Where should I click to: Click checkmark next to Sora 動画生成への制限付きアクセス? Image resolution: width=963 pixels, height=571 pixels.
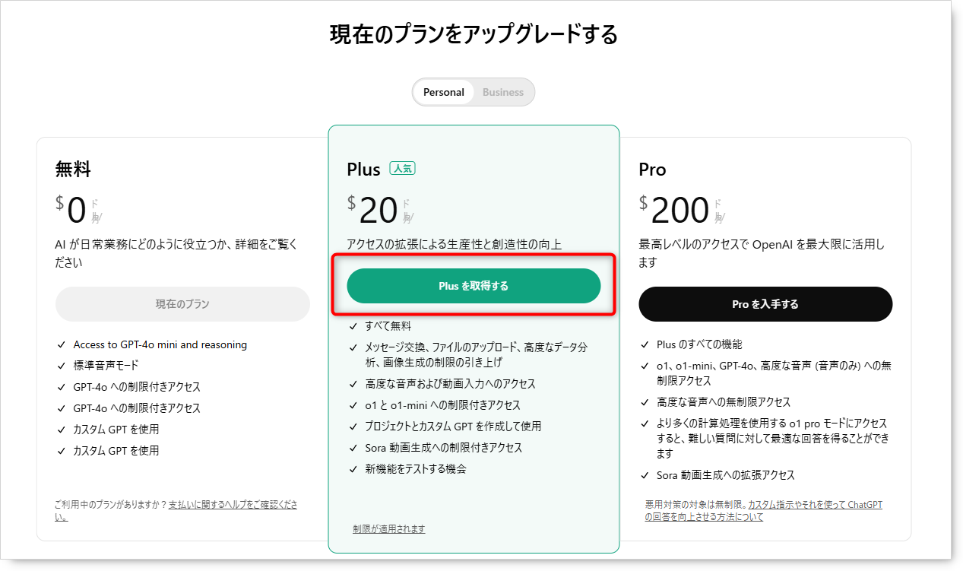click(353, 448)
